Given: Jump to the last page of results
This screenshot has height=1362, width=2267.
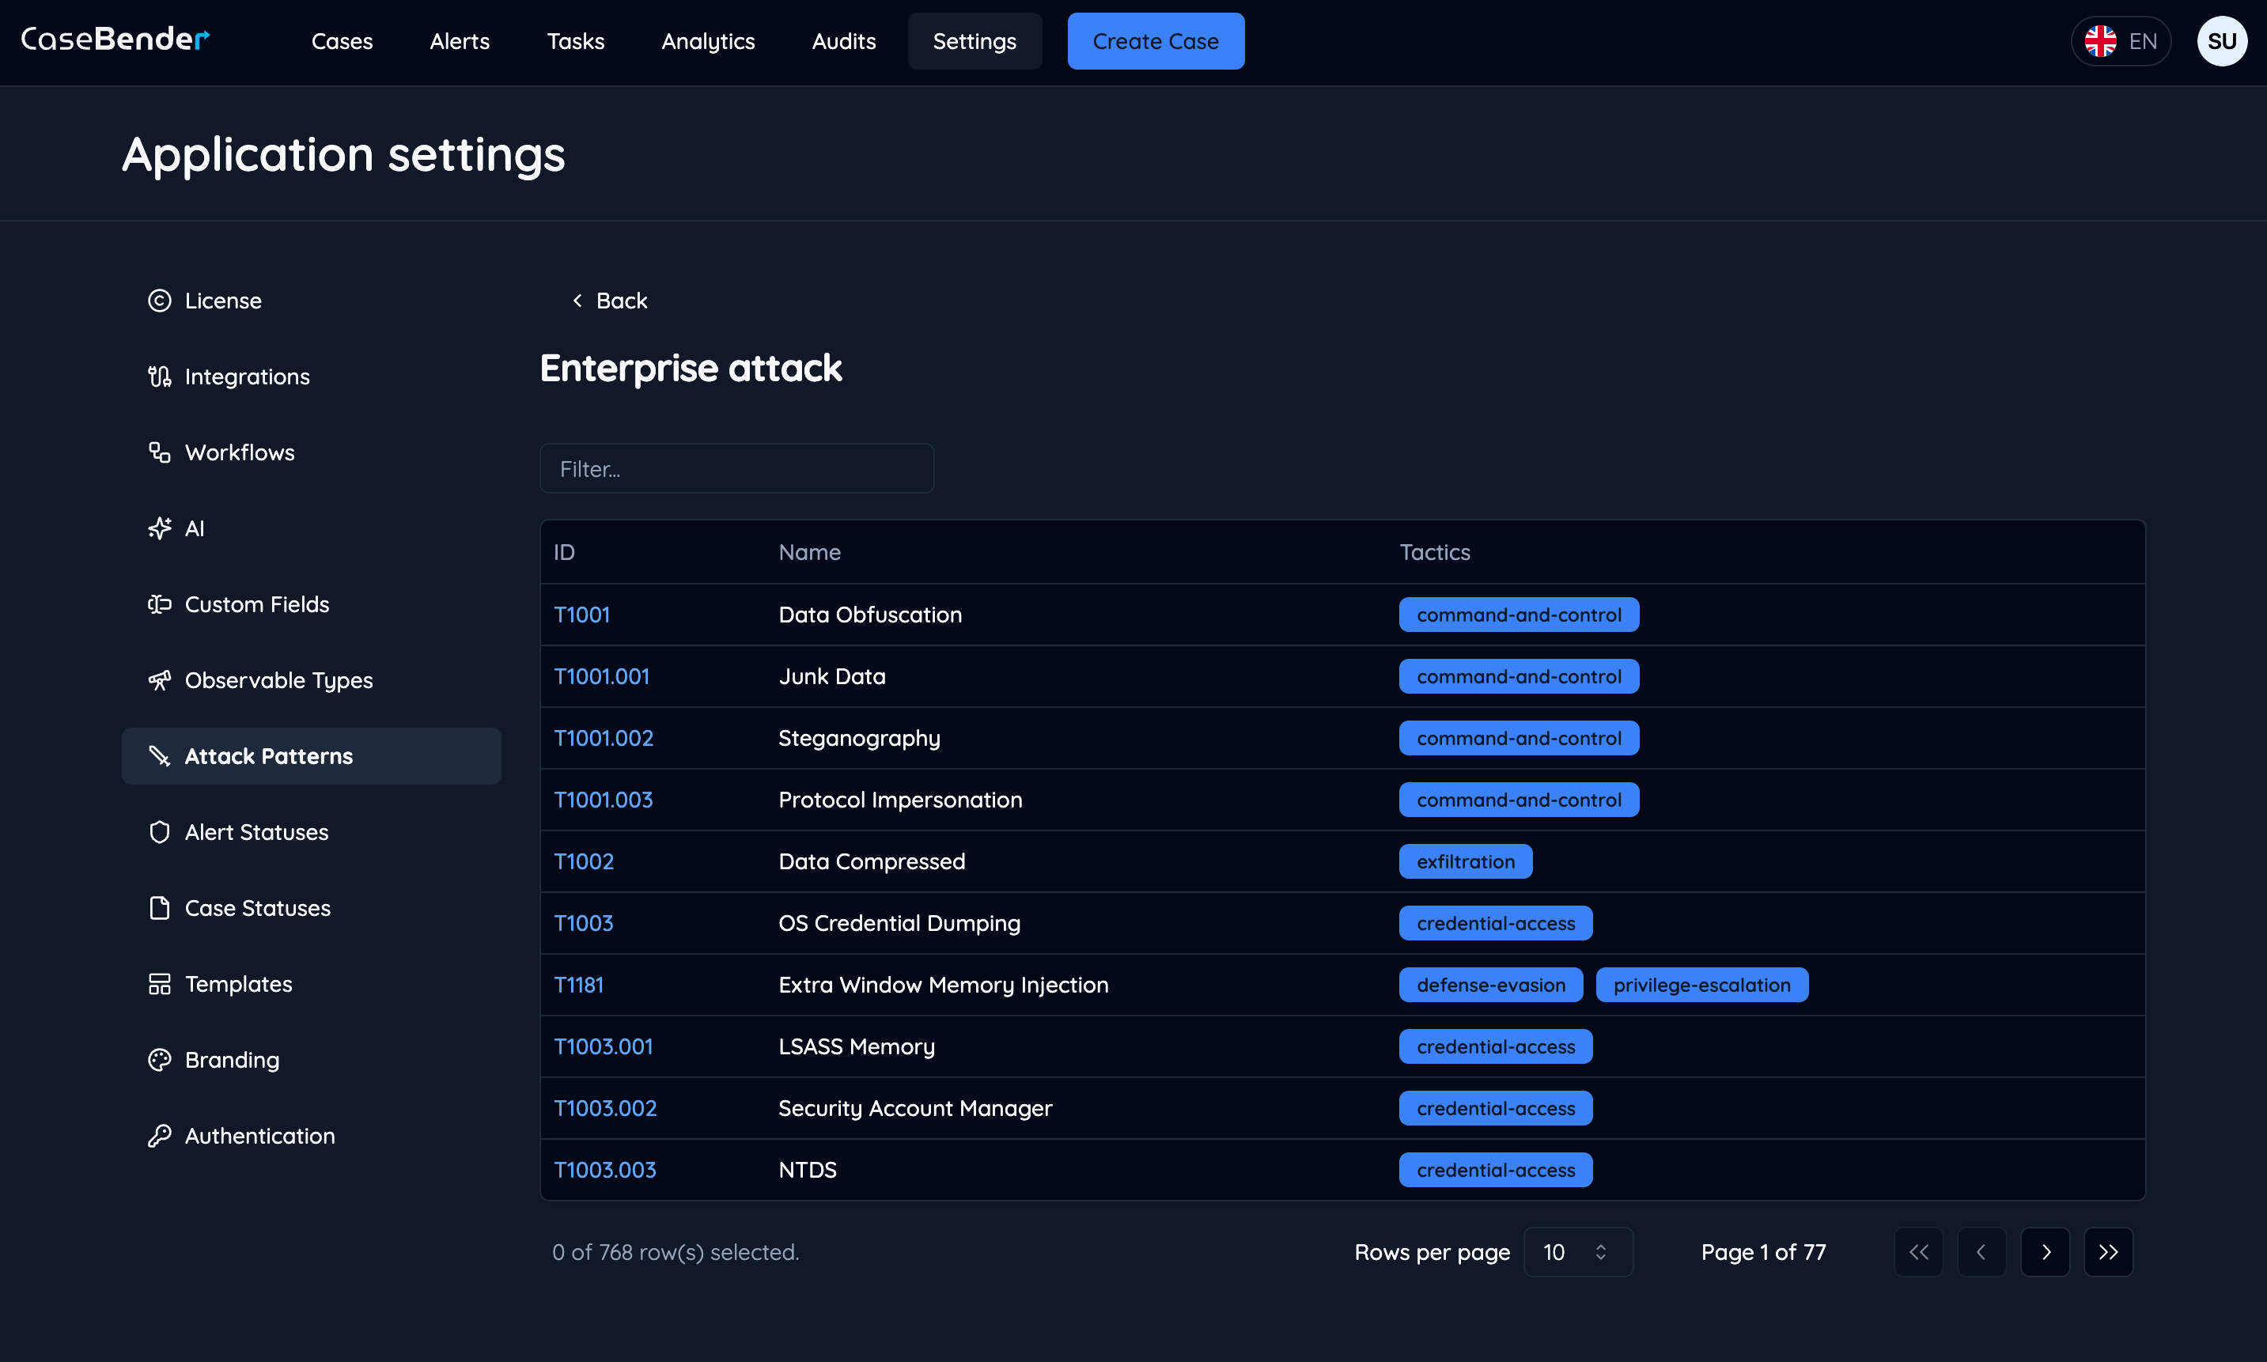Looking at the screenshot, I should pos(2108,1252).
